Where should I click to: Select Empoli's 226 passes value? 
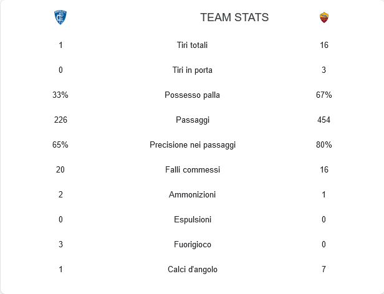click(x=60, y=120)
